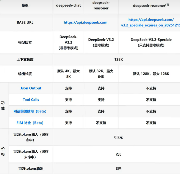Select the DeepSeek-V3.2 (非思考模式) cell
Viewport: 180px width, 174px height.
[x=68, y=42]
